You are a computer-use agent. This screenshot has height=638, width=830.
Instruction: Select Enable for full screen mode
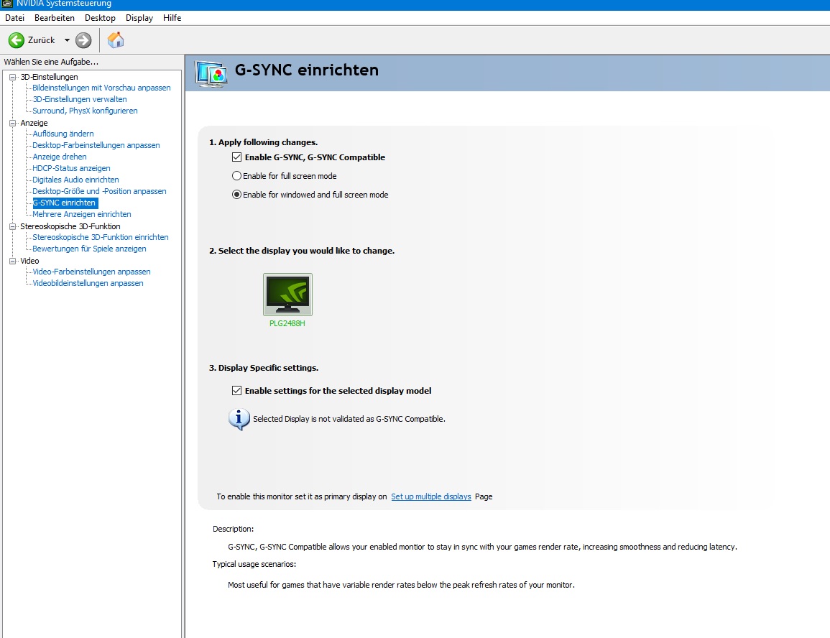(236, 175)
